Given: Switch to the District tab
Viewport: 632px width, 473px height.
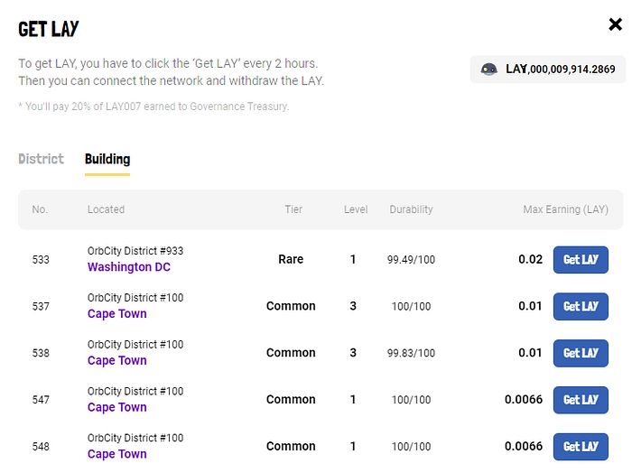Looking at the screenshot, I should pos(41,159).
